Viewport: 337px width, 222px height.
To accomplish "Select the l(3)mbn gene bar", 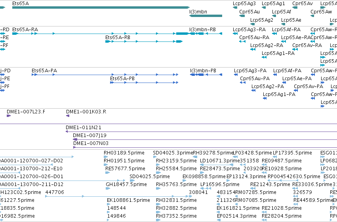I will tap(206, 16).
